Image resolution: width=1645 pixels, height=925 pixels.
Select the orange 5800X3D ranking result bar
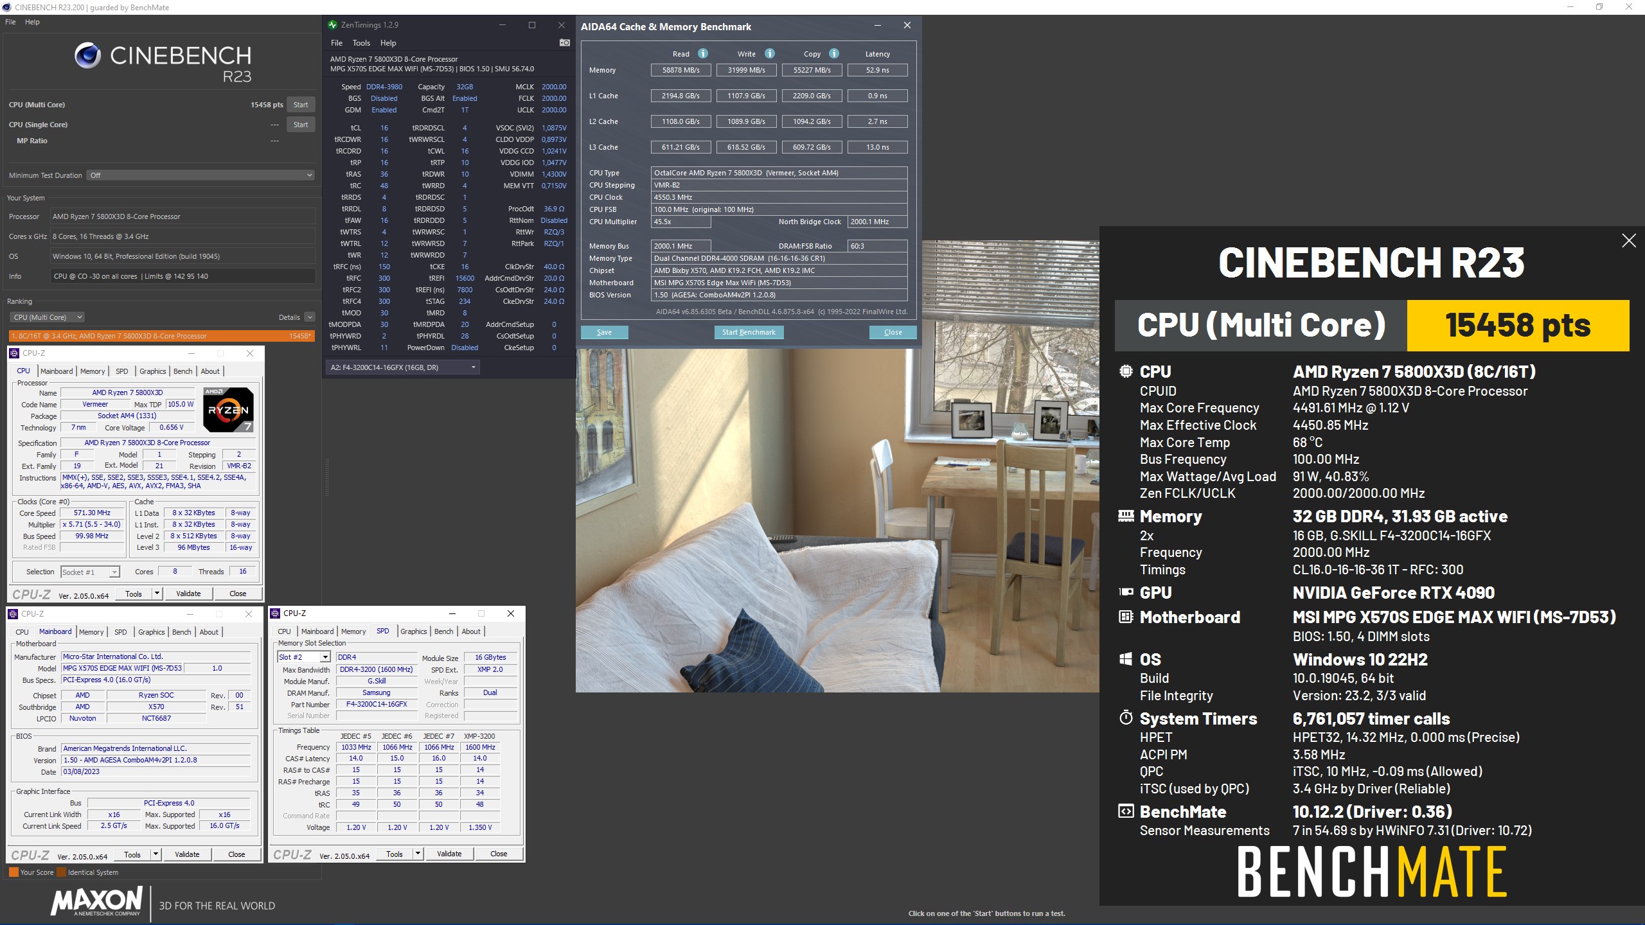(161, 336)
